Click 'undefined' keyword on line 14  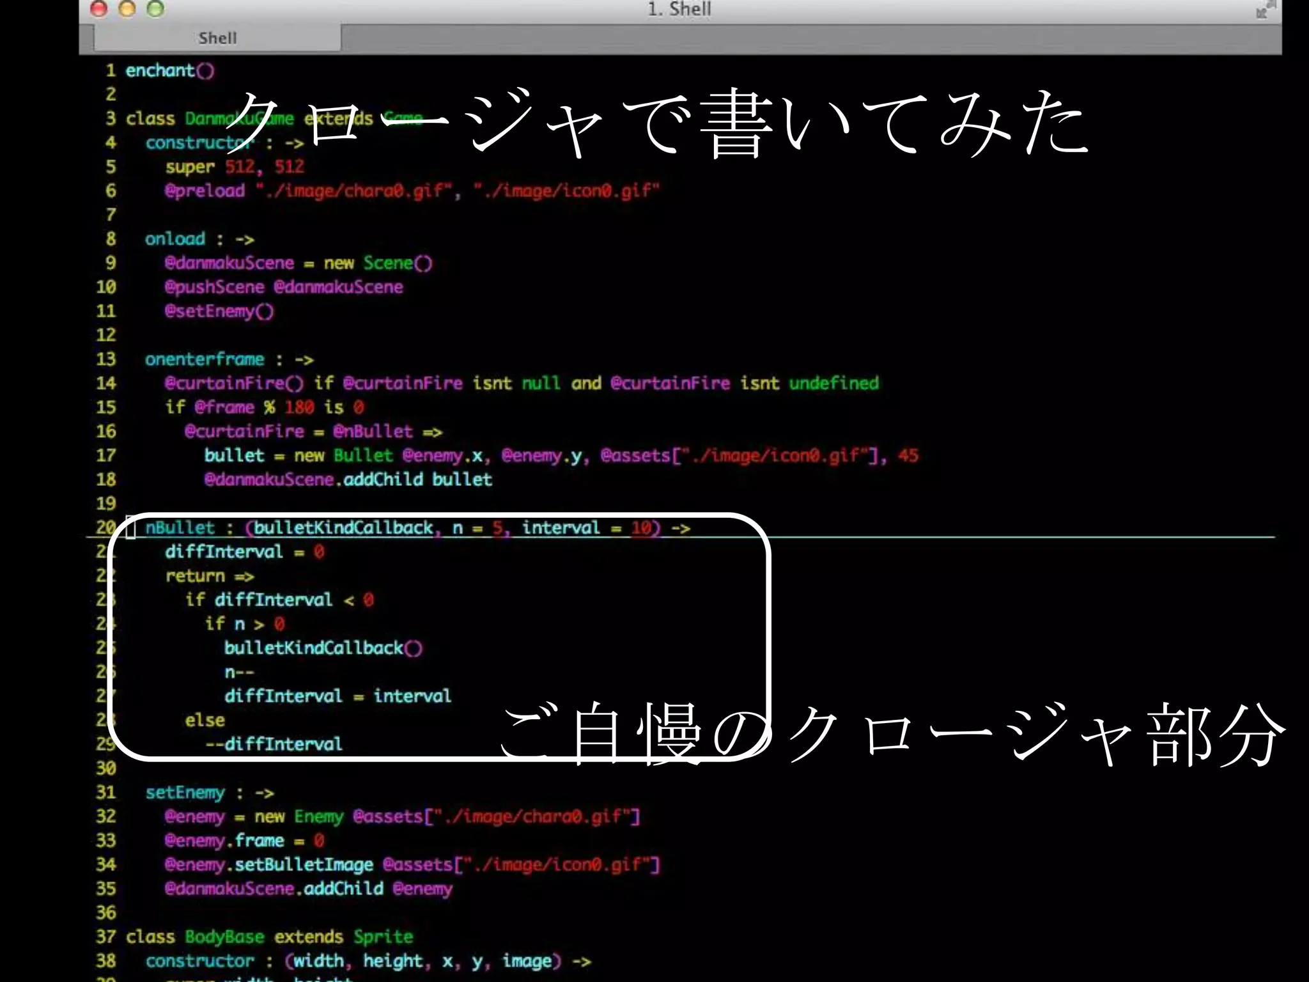pyautogui.click(x=833, y=384)
